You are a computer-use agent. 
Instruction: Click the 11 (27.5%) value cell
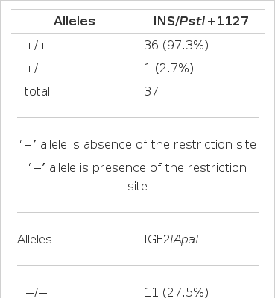[x=176, y=292]
